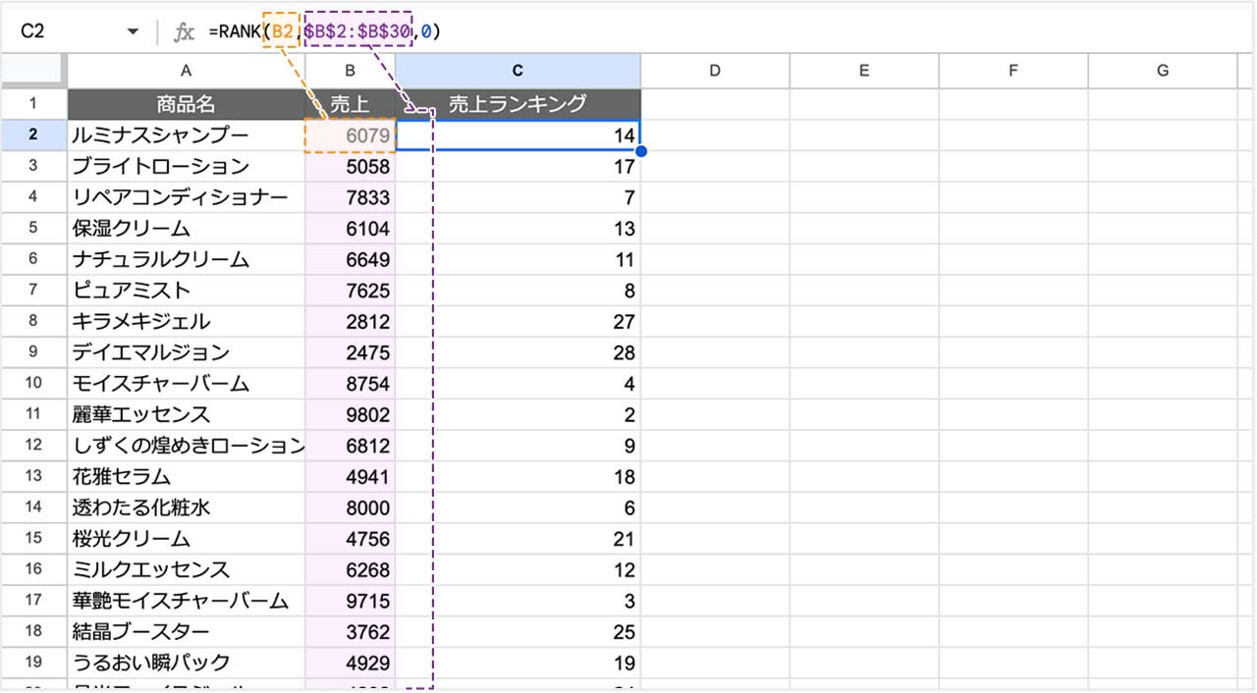This screenshot has width=1257, height=693.
Task: Select column C header
Action: coord(518,70)
